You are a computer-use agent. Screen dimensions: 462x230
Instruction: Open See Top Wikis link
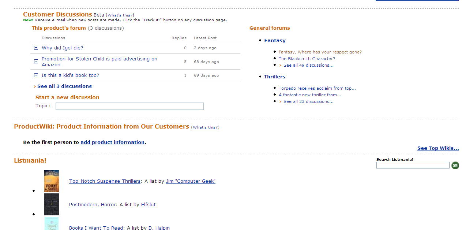tap(438, 148)
